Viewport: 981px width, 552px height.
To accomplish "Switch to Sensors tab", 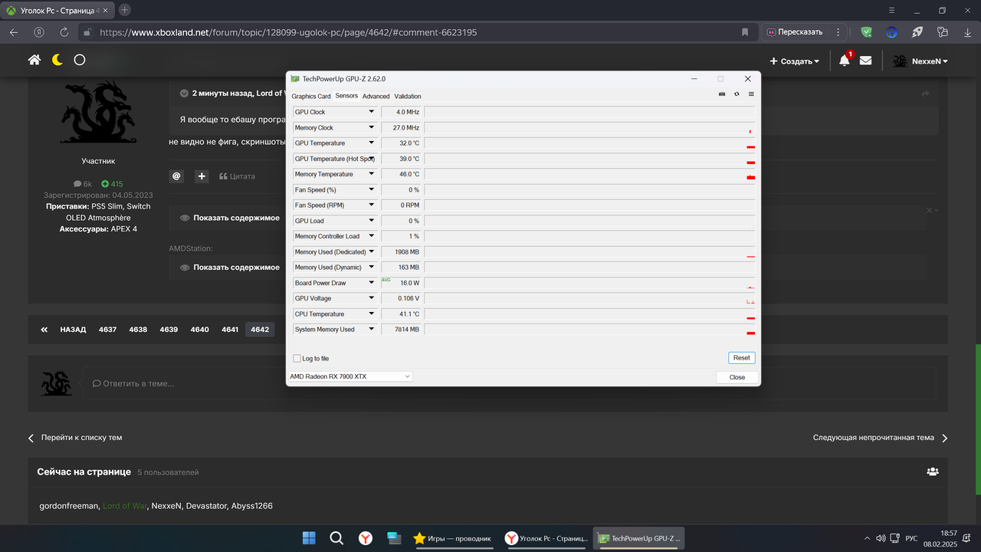I will point(346,96).
